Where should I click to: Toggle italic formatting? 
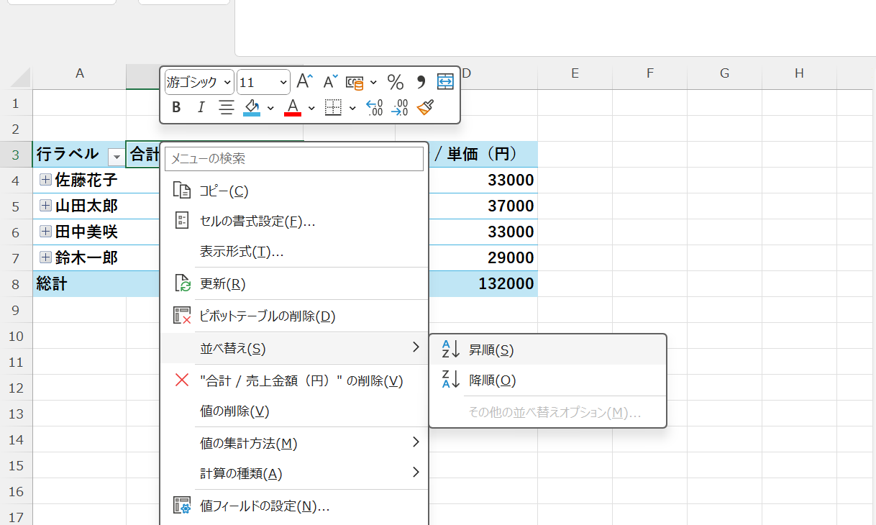point(201,107)
